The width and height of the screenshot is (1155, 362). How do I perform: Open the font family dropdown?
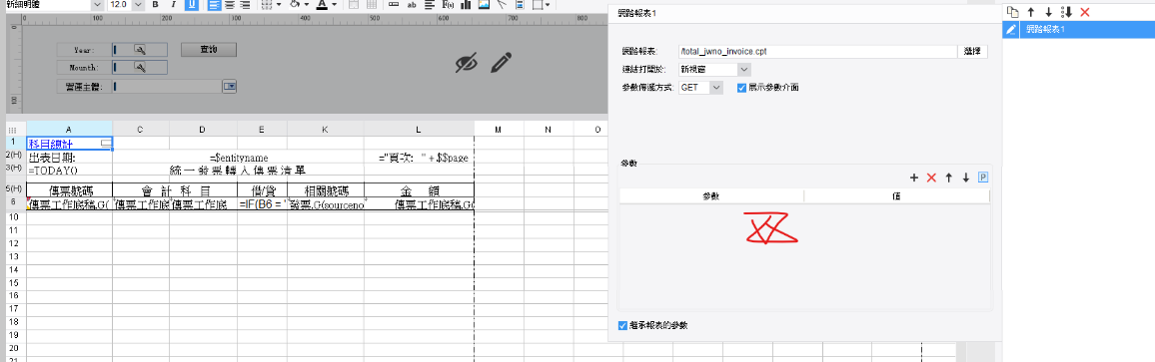97,4
